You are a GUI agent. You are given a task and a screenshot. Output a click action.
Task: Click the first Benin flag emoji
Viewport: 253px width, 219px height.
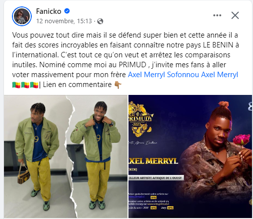pos(16,85)
